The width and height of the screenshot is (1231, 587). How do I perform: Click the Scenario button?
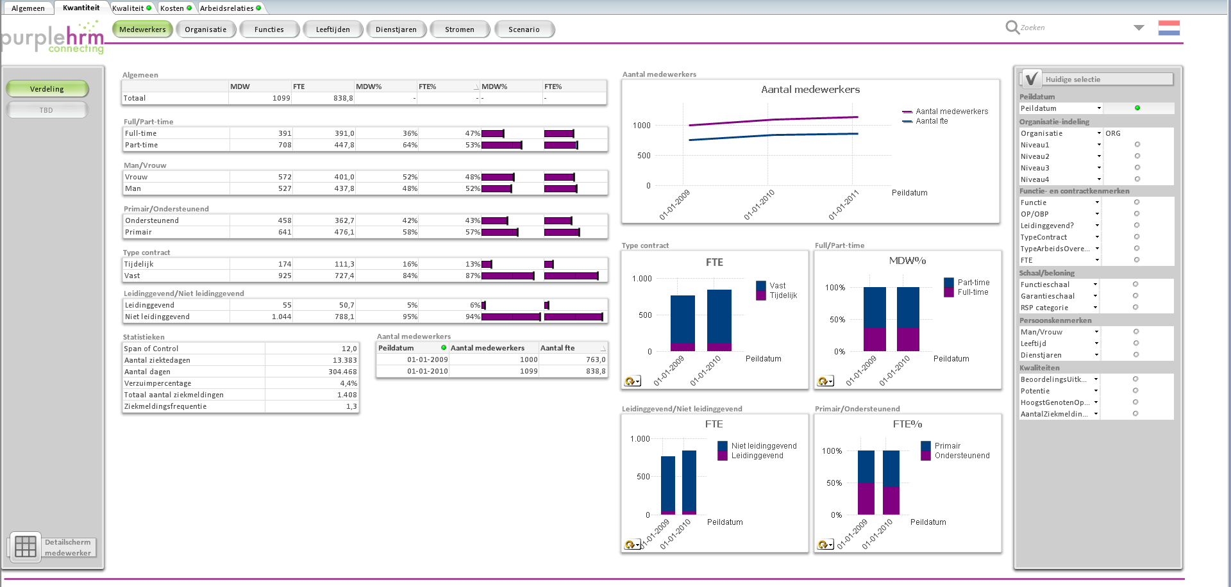(x=524, y=29)
